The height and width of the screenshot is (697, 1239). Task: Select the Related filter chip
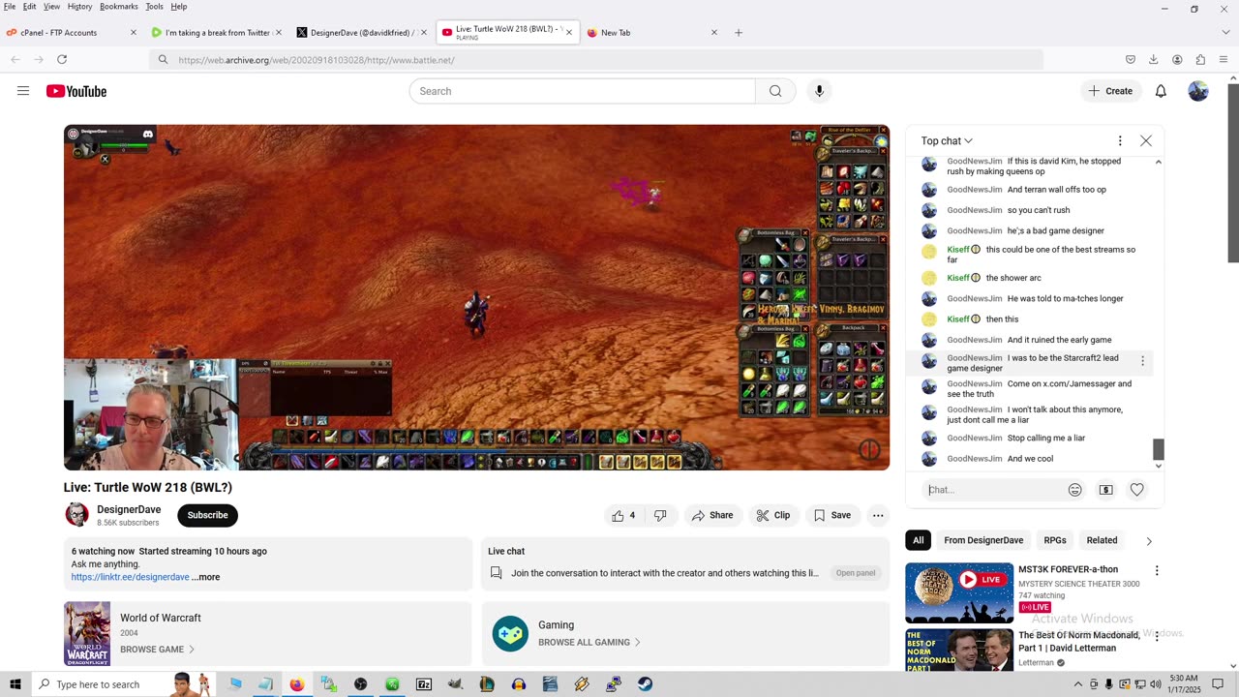[1102, 540]
